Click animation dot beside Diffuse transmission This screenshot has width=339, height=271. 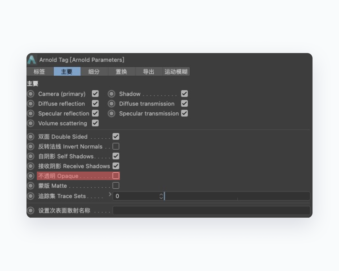click(x=111, y=104)
